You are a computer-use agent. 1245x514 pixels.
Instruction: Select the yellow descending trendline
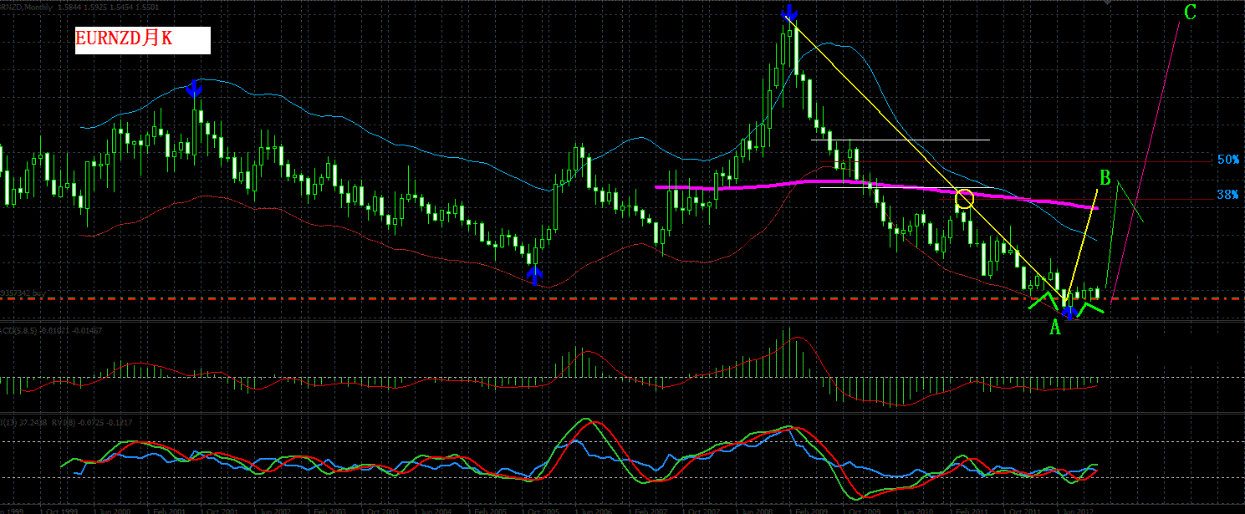928,159
